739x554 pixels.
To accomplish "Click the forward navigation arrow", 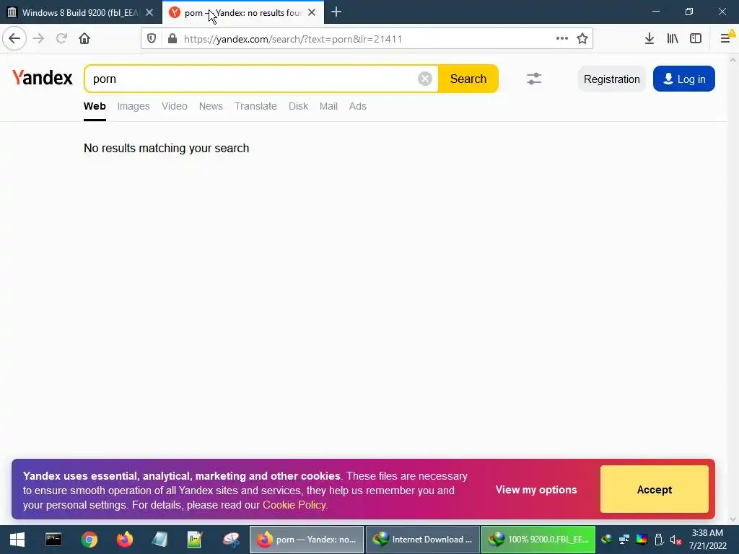I will coord(39,38).
